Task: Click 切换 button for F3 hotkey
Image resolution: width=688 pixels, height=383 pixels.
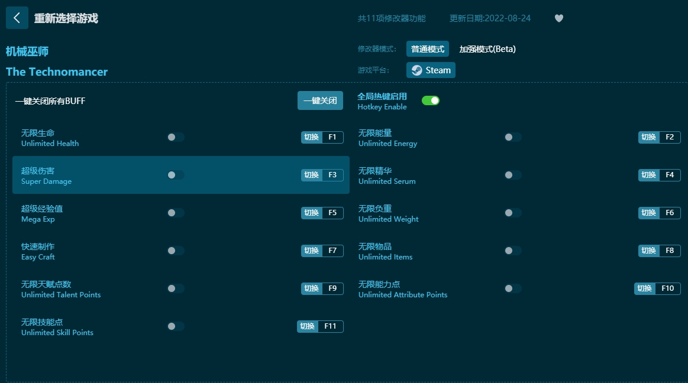Action: [x=312, y=175]
